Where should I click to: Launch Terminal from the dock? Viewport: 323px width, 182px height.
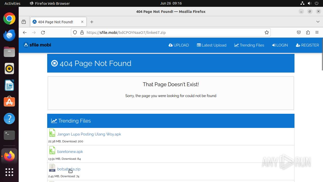click(x=9, y=135)
